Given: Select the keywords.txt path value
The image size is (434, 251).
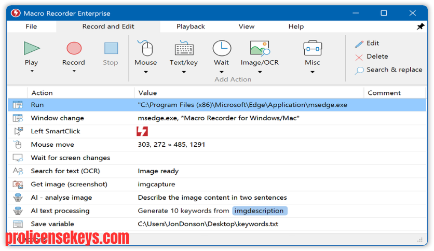Looking at the screenshot, I should tap(208, 224).
